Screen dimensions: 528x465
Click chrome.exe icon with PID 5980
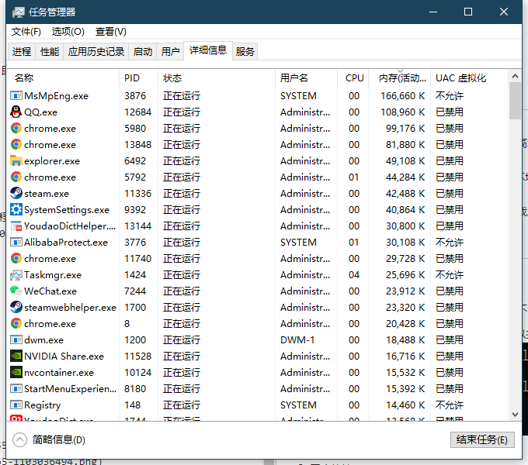[x=16, y=128]
